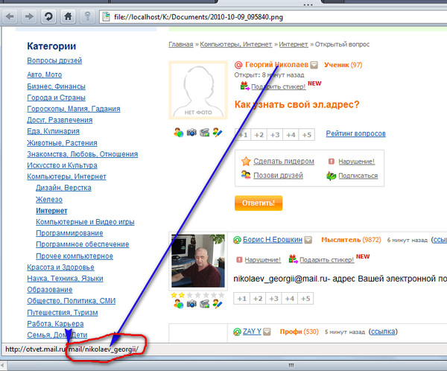Screen dimensions: 447x371
Task: Go back with the browser back arrow
Action: [x=10, y=16]
